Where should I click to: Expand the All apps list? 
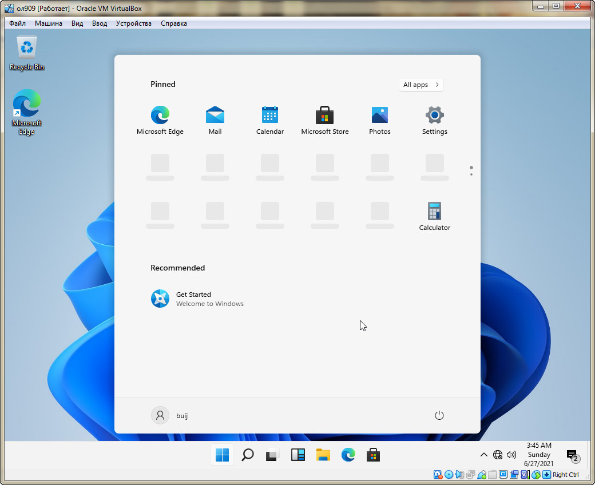tap(421, 85)
